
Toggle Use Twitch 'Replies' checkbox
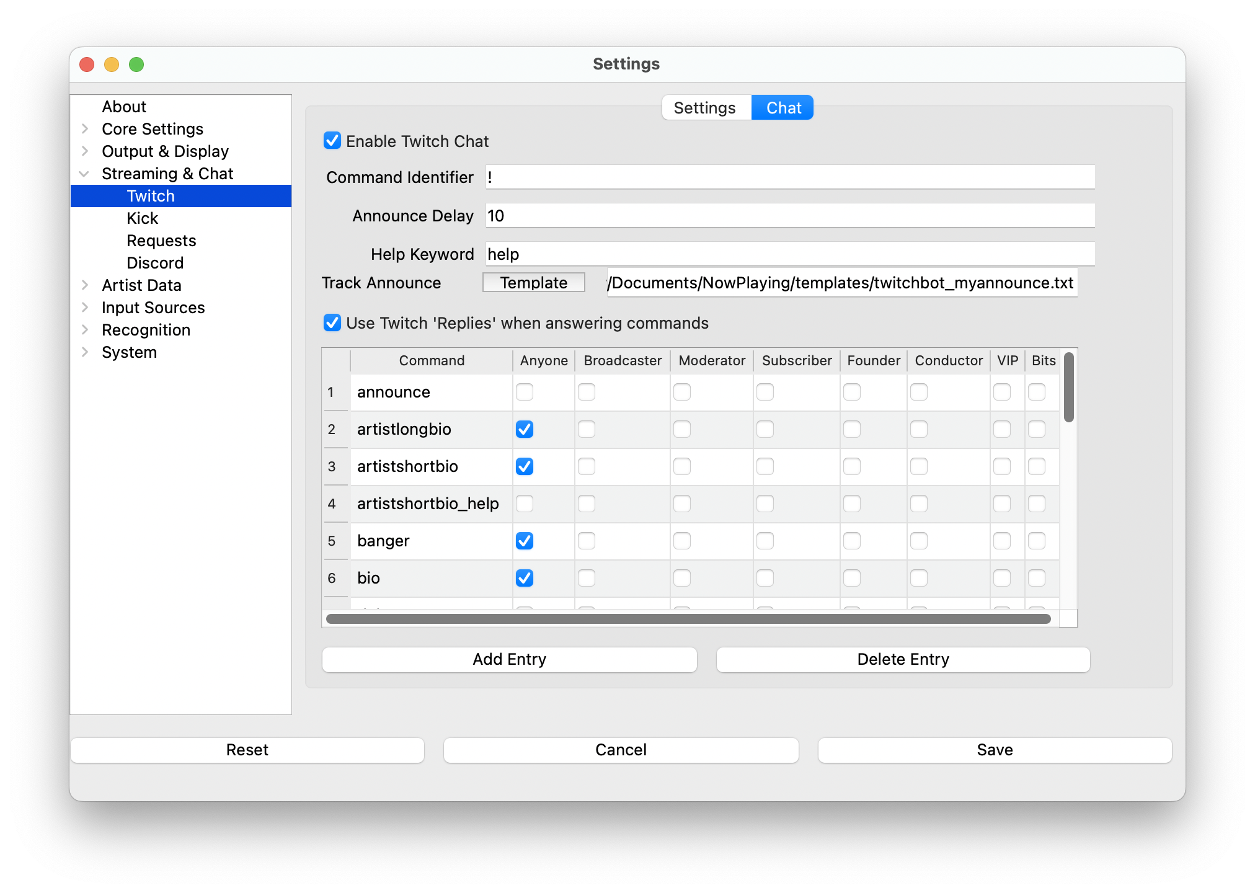click(332, 322)
